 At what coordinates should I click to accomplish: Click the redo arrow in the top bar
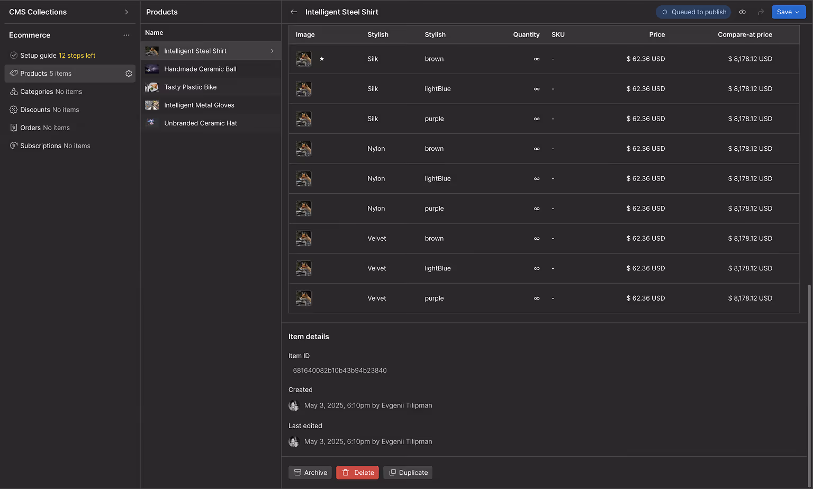761,12
